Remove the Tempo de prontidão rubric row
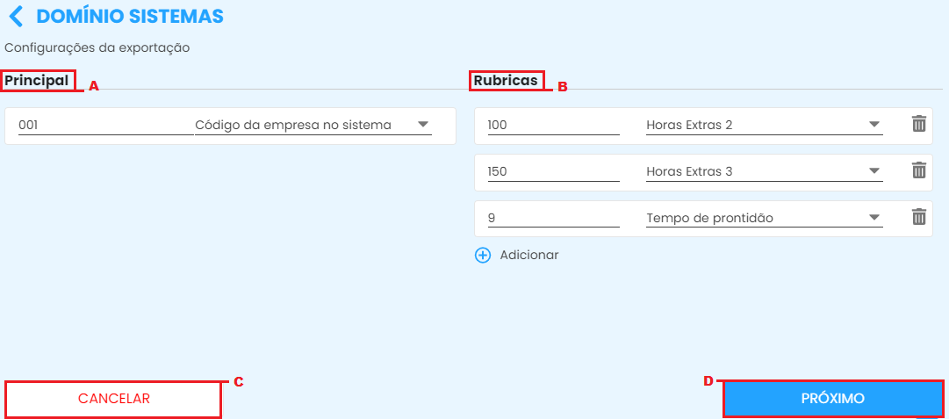The image size is (949, 419). [918, 217]
